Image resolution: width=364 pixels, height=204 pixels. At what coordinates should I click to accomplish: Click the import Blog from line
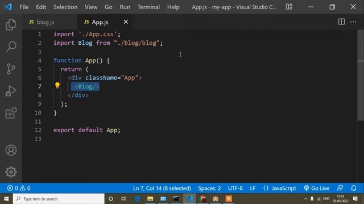coord(108,43)
